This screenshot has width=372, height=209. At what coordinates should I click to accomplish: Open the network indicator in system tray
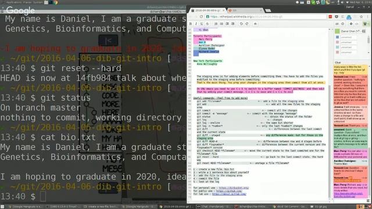pyautogui.click(x=348, y=2)
